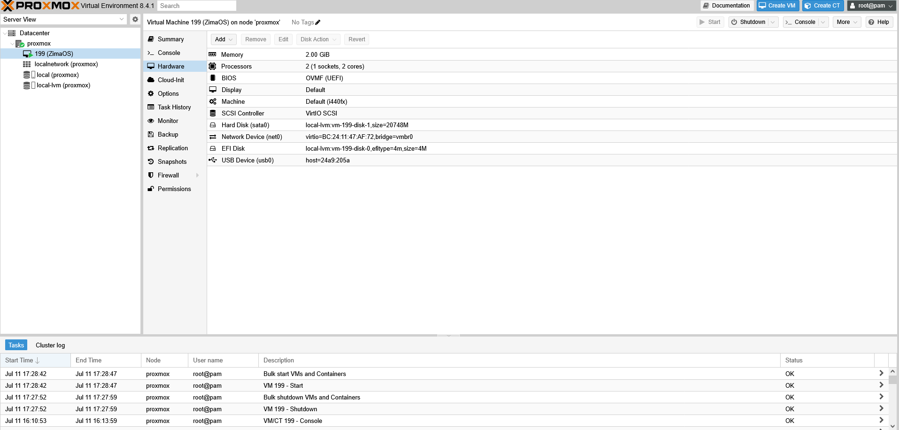899x430 pixels.
Task: Open the Server View dropdown
Action: pos(122,19)
